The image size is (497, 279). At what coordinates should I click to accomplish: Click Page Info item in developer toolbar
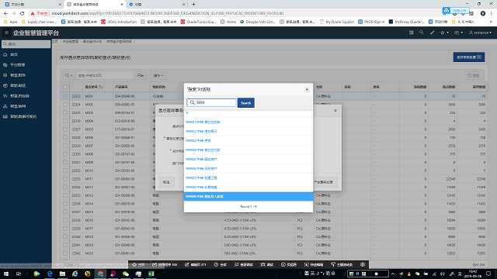(289, 264)
